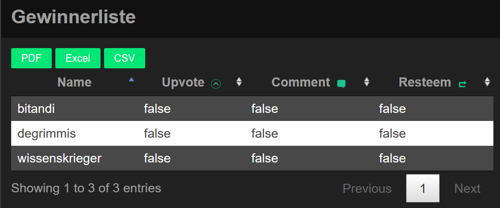
Task: Select the wissenskrieger row
Action: click(59, 158)
